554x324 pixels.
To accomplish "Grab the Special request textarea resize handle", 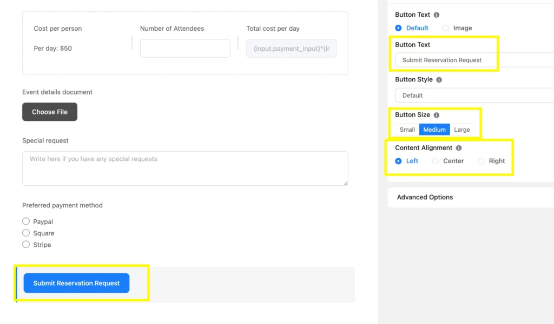I will click(346, 183).
